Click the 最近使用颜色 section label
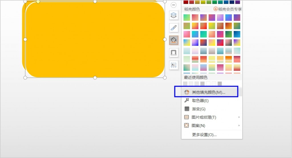 (196, 77)
